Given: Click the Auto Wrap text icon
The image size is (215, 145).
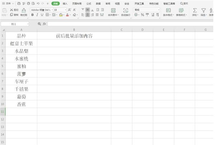Looking at the screenshot, I should click(126, 10).
